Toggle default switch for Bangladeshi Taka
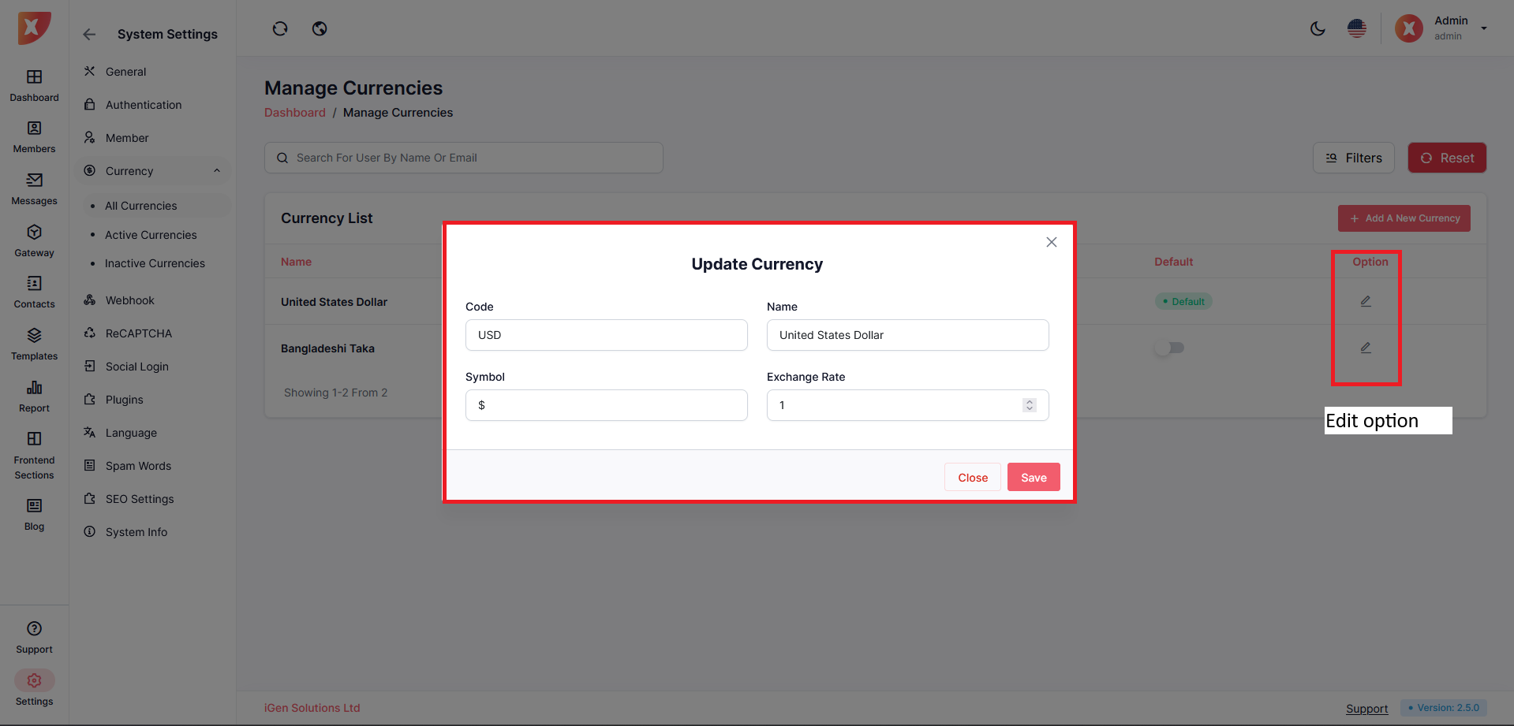This screenshot has width=1514, height=726. (x=1169, y=348)
